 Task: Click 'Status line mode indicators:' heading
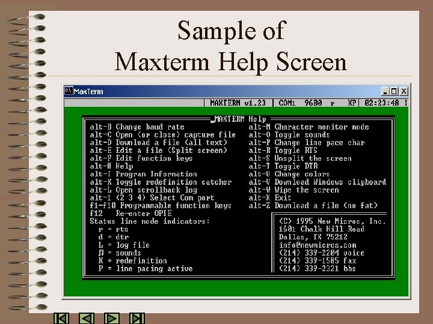(x=150, y=221)
